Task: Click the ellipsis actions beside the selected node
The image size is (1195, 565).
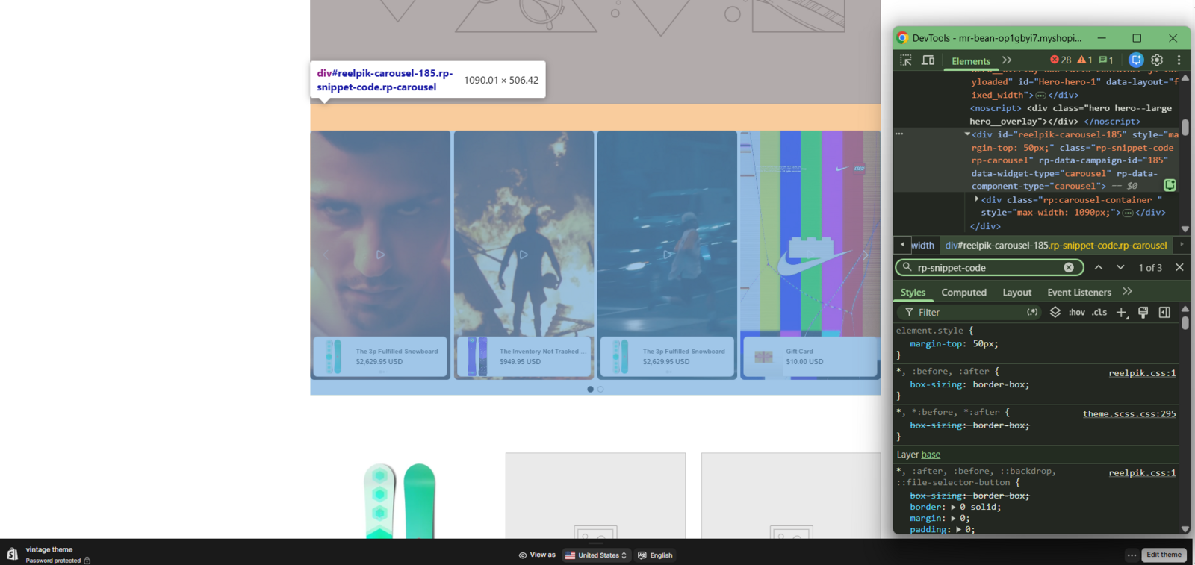Action: [899, 134]
